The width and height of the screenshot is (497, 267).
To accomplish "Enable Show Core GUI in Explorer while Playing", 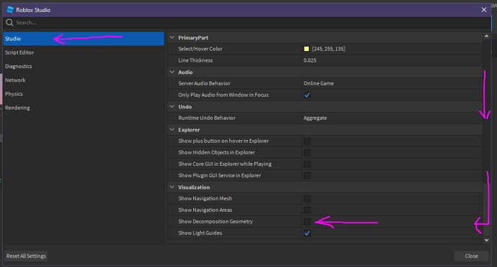I will (x=307, y=164).
